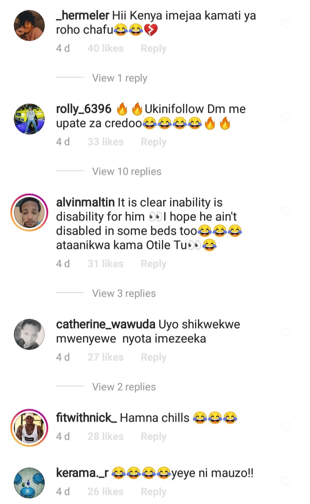The height and width of the screenshot is (504, 310).
Task: Expand View 1 reply under _hermeler
Action: (120, 78)
